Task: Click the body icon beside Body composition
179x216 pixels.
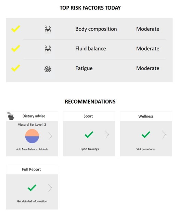Action: coord(48,29)
